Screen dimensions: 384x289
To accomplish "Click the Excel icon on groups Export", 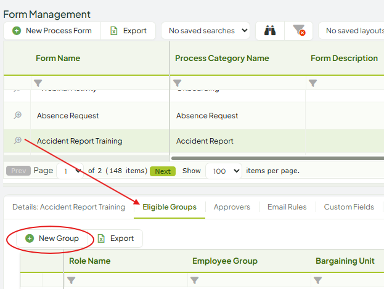I will (x=101, y=238).
